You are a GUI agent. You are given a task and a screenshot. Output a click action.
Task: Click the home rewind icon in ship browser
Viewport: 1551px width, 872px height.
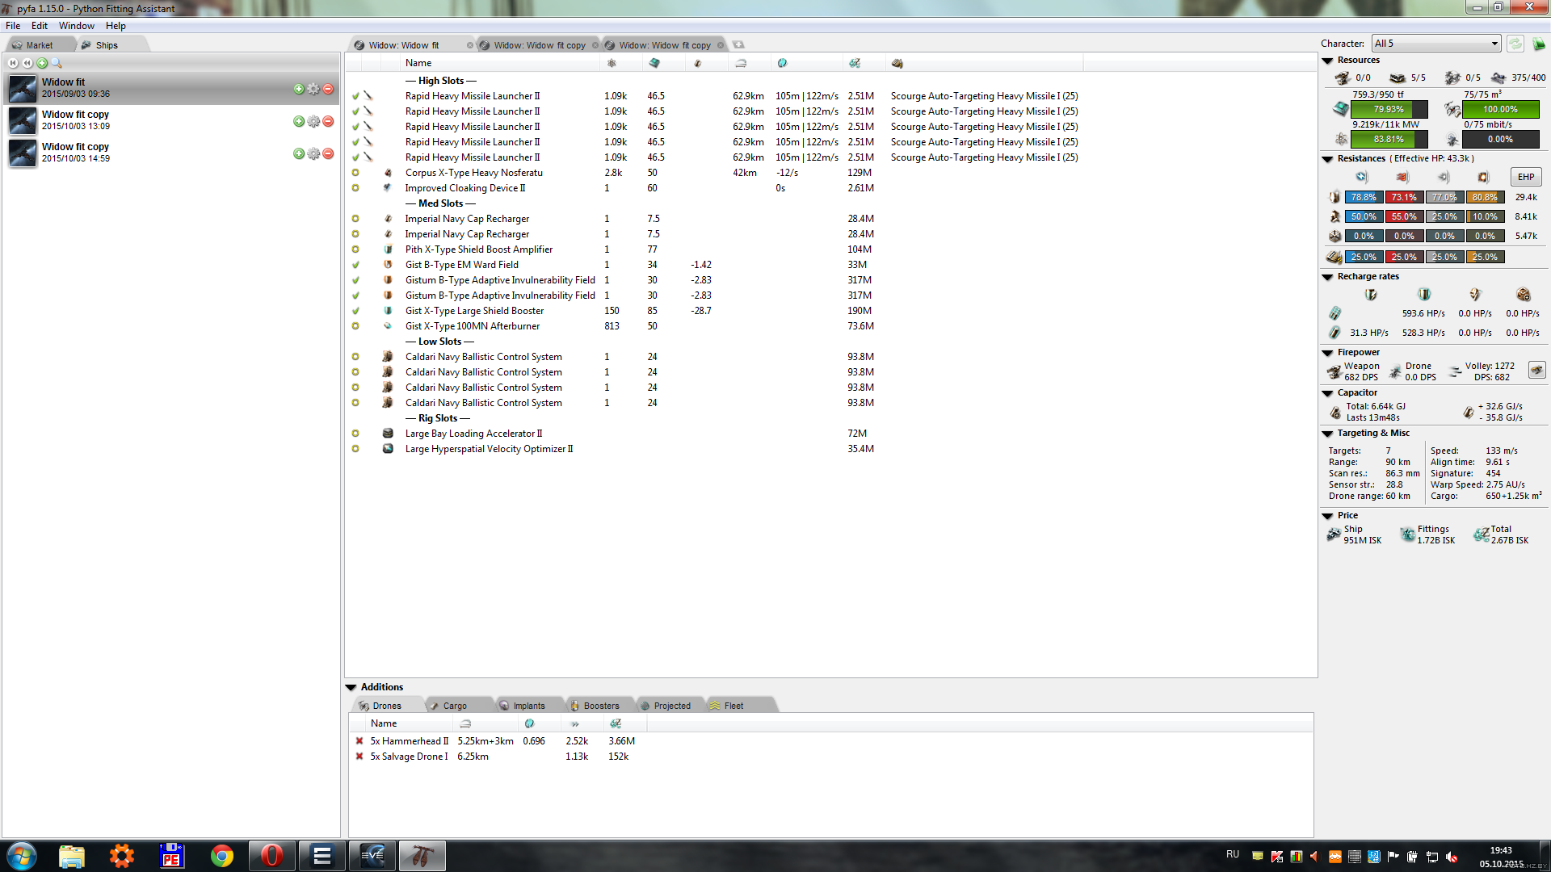coord(13,63)
